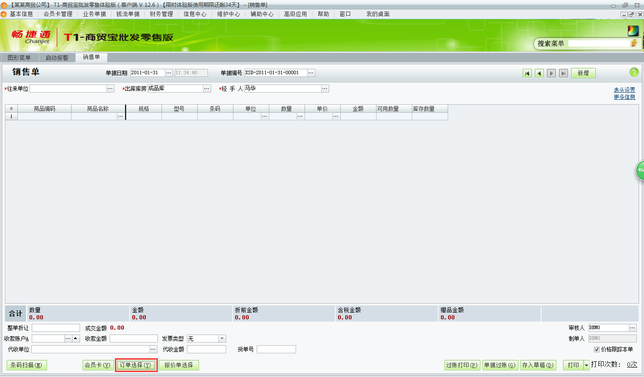打开绿色问号帮助图标
Image resolution: width=644 pixels, height=377 pixels.
point(634,72)
